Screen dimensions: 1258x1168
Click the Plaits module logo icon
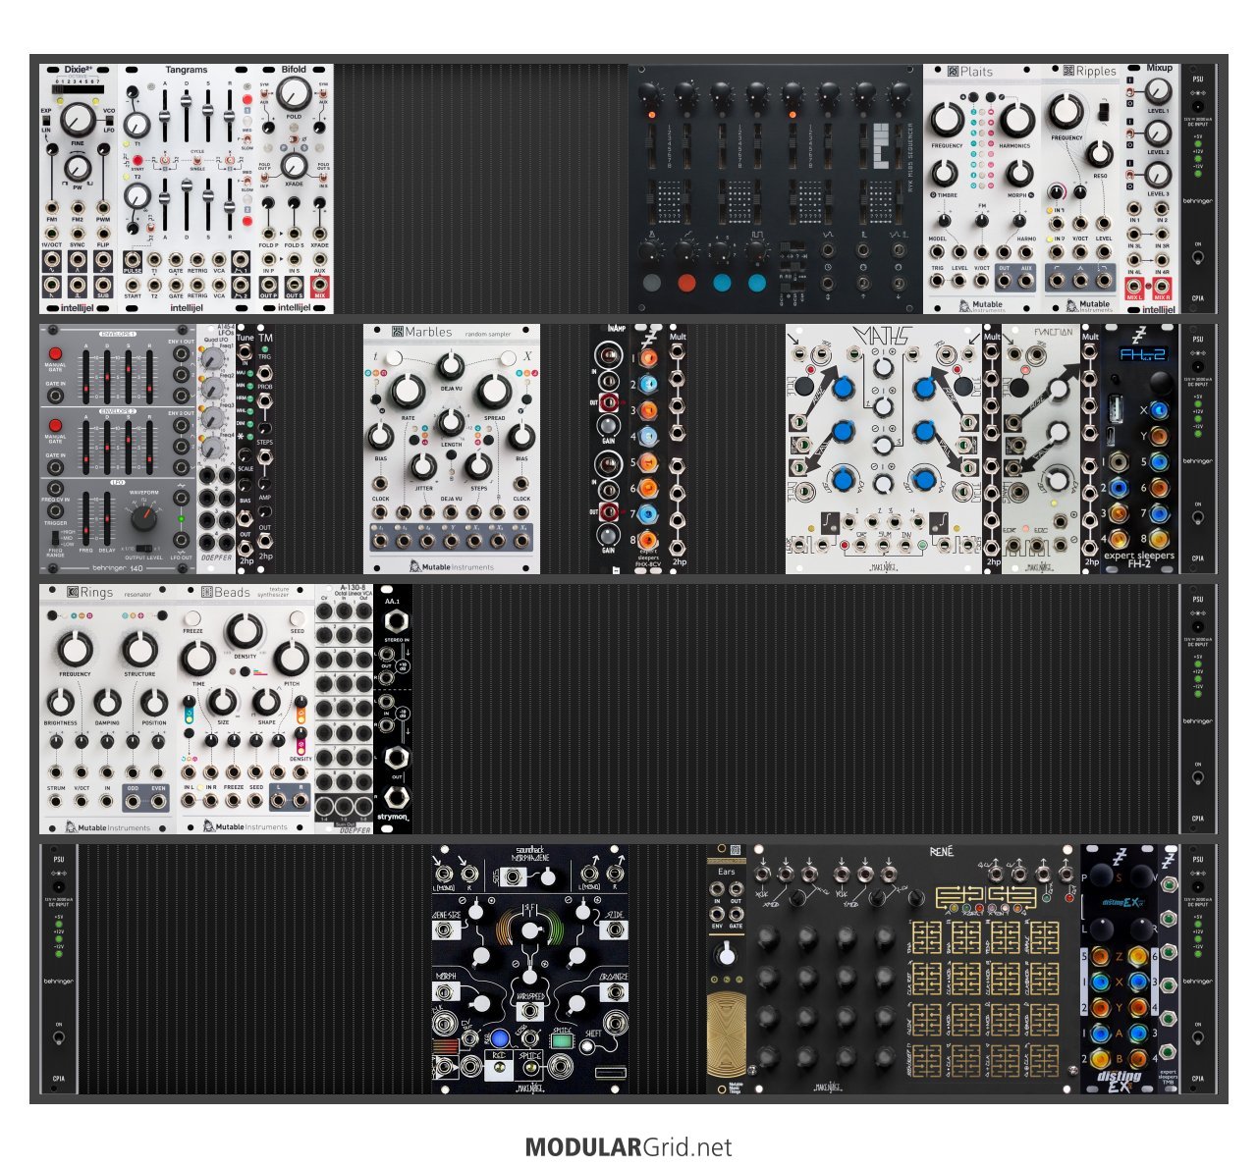(x=953, y=72)
